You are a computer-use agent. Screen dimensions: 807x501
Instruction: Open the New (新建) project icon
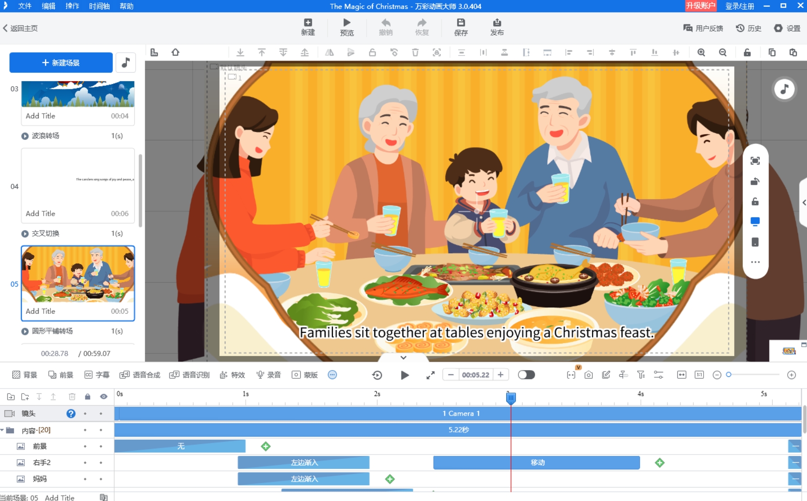(308, 27)
